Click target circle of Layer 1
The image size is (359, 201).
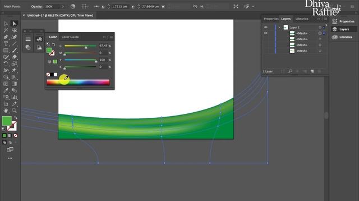coord(320,27)
